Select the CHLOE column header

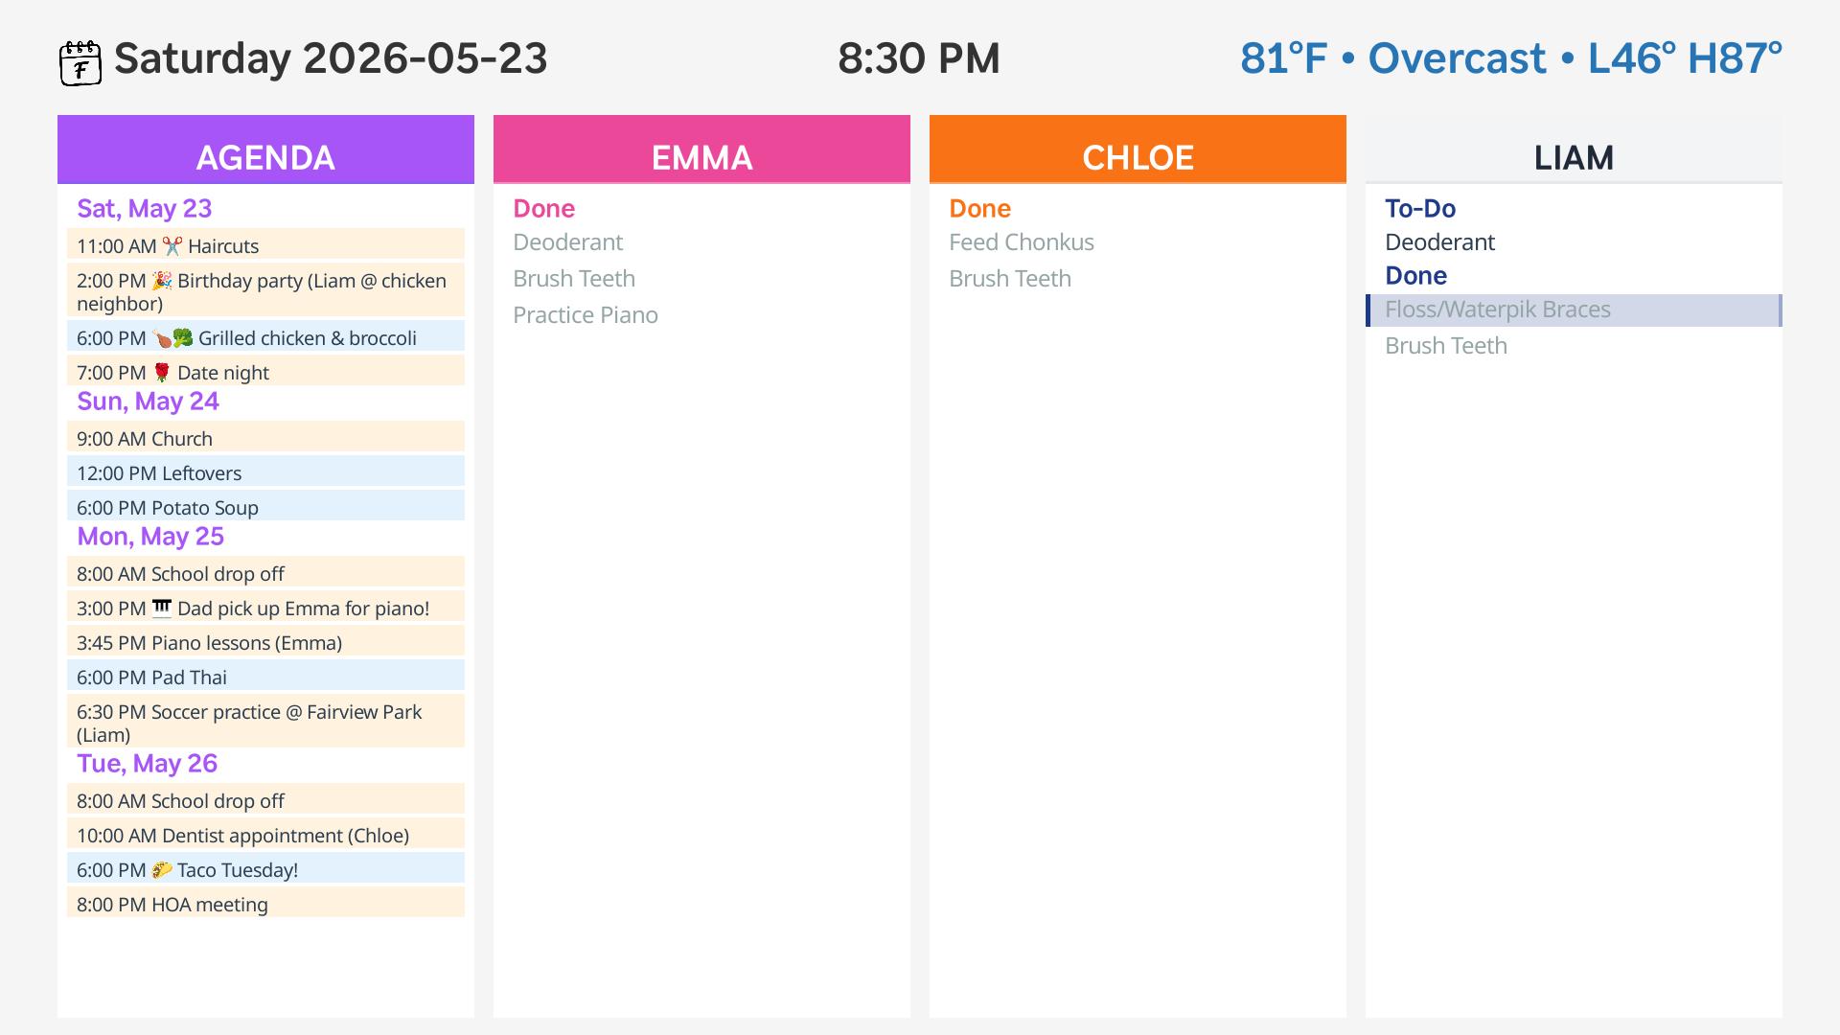(x=1138, y=149)
